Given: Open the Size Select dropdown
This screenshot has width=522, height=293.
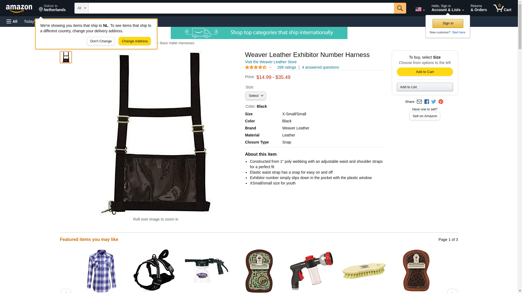Looking at the screenshot, I should [x=256, y=96].
